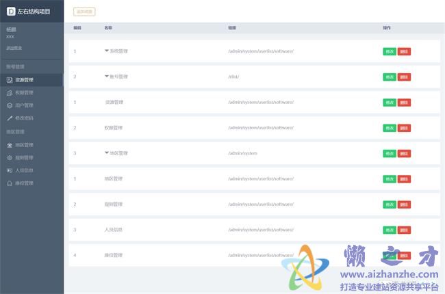This screenshot has width=445, height=294.
Task: Edit the 资源管理 table row
Action: pos(390,103)
